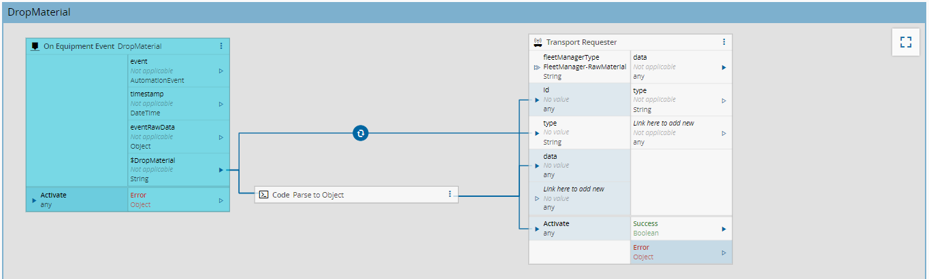This screenshot has height=279, width=929.
Task: Click the Success output port arrow
Action: (x=723, y=229)
